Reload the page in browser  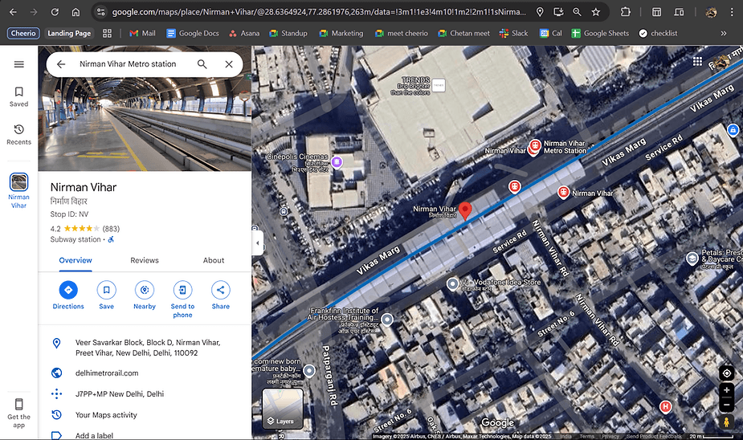coord(55,12)
